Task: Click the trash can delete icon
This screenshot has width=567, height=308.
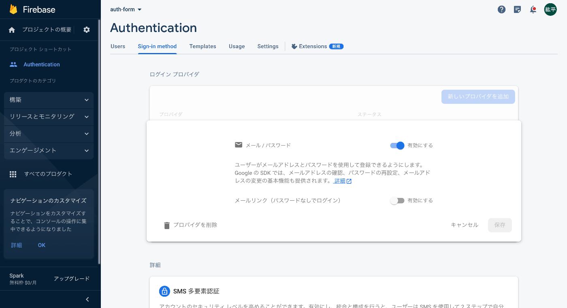Action: tap(167, 225)
